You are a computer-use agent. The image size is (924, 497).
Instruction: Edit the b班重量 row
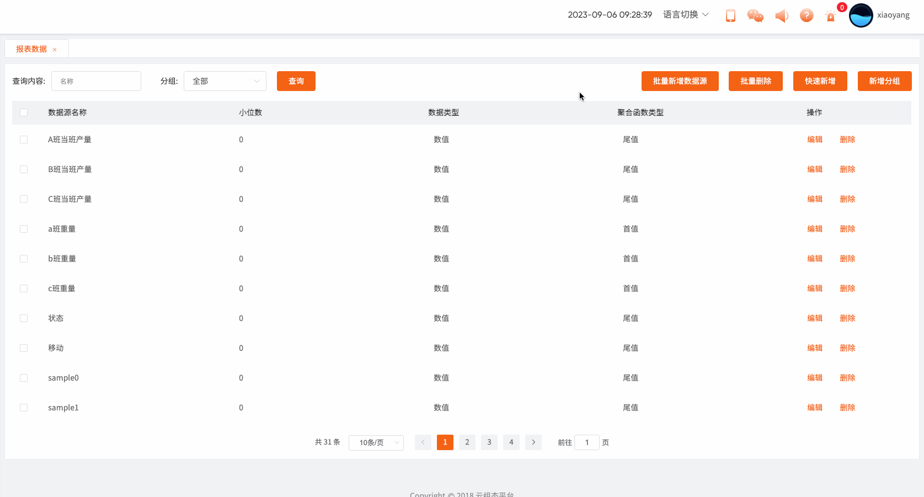click(x=815, y=259)
